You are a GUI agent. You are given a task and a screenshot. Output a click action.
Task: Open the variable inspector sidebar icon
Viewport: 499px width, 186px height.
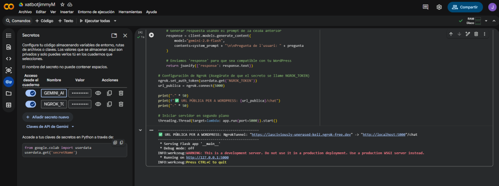tap(9, 70)
